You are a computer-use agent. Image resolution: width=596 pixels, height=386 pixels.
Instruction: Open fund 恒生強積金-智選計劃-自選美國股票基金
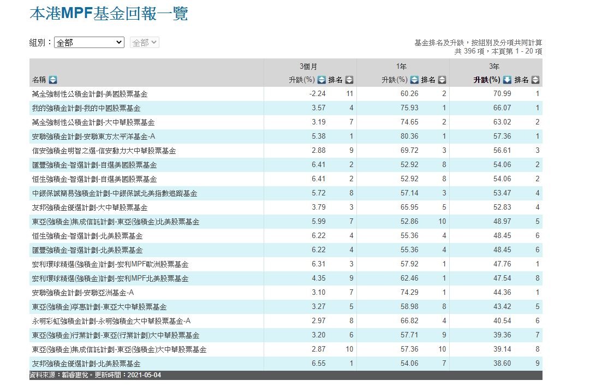tap(94, 179)
